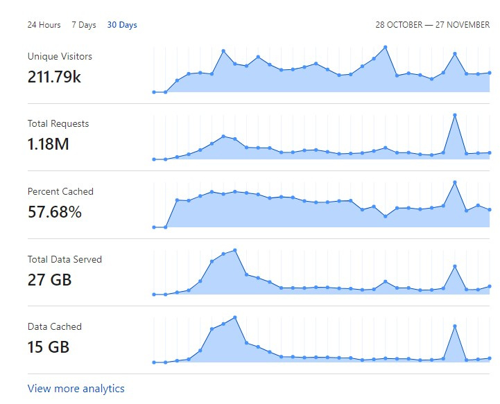Image resolution: width=500 pixels, height=404 pixels.
Task: Select the 1.18M requests value
Action: [x=49, y=145]
